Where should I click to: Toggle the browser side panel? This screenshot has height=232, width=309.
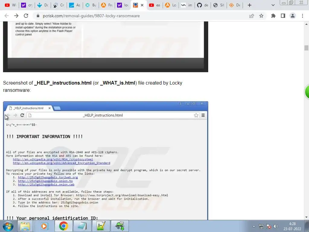coord(283,16)
